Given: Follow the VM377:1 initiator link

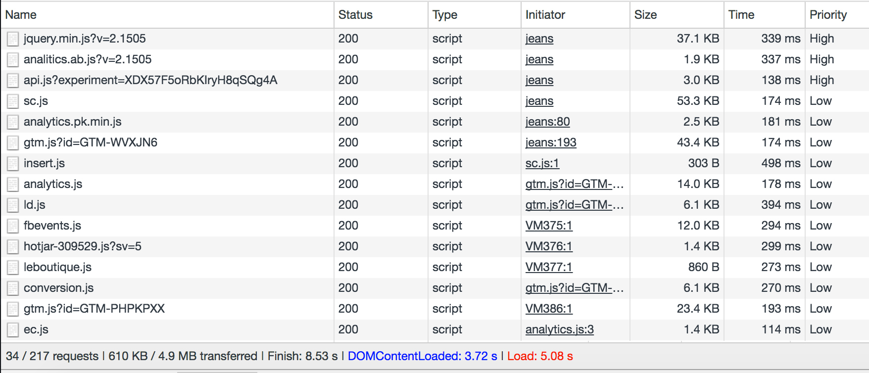Looking at the screenshot, I should tap(549, 267).
